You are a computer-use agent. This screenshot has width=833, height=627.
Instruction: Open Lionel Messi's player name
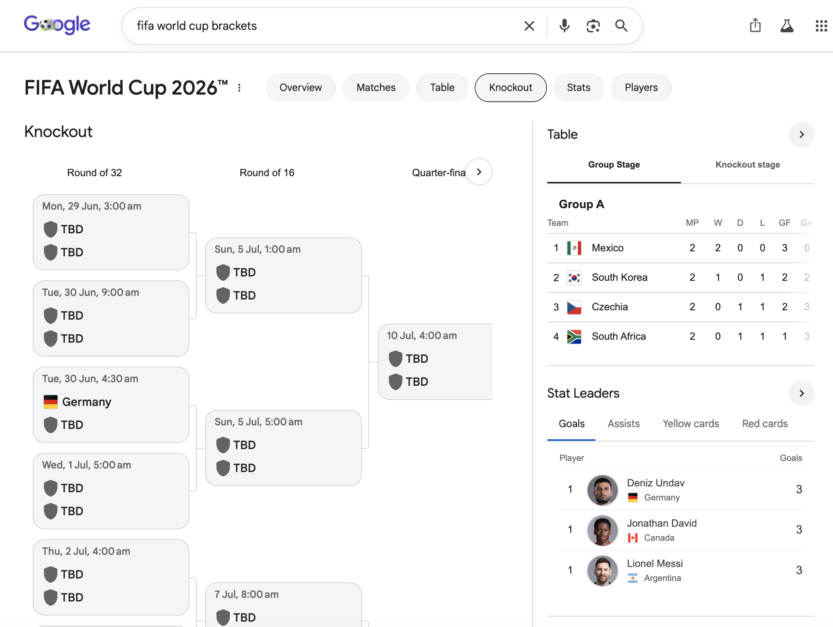click(x=654, y=563)
